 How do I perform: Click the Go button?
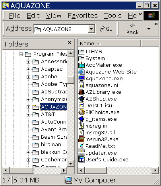pyautogui.click(x=106, y=29)
